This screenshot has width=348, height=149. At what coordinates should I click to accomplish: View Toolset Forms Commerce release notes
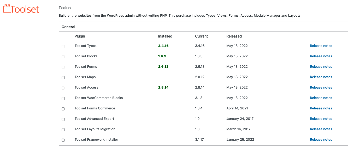[x=321, y=108]
